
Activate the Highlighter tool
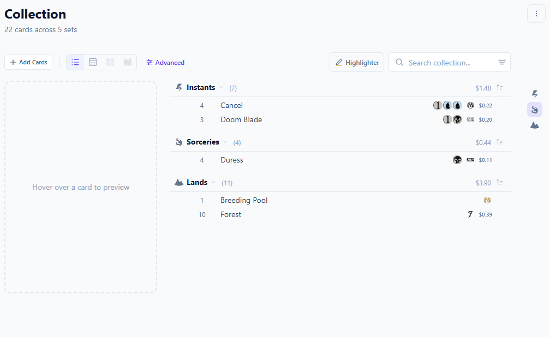click(357, 62)
